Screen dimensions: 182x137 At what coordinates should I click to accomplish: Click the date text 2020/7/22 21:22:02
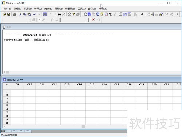tap(37, 35)
